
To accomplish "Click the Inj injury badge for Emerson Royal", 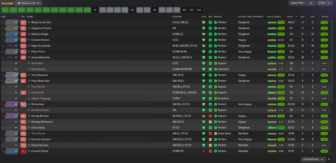I will point(23,151).
